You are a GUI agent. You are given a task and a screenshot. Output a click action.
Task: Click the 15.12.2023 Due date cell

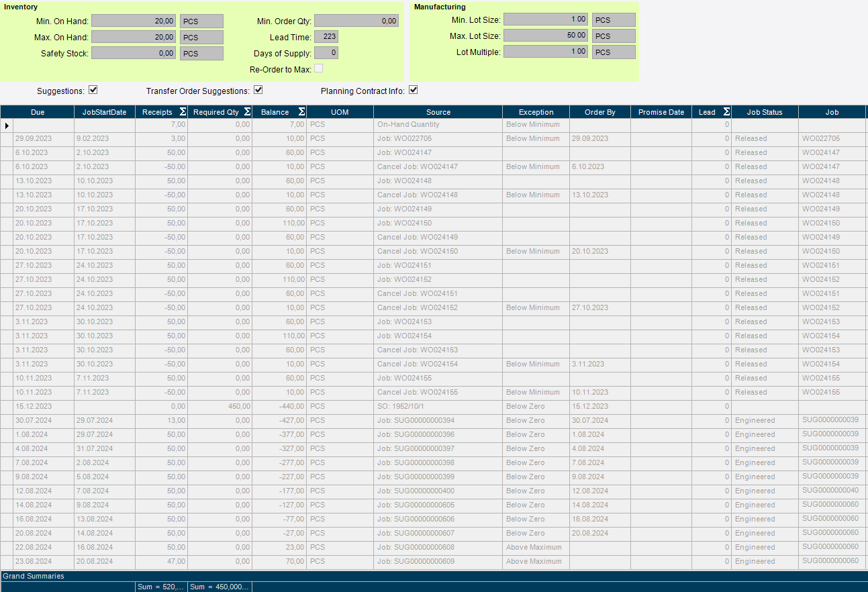[44, 407]
